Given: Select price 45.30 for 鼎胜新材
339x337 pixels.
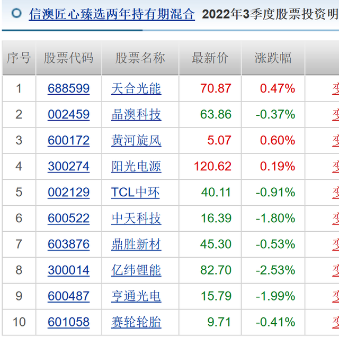Looking at the screenshot, I should pyautogui.click(x=216, y=244).
